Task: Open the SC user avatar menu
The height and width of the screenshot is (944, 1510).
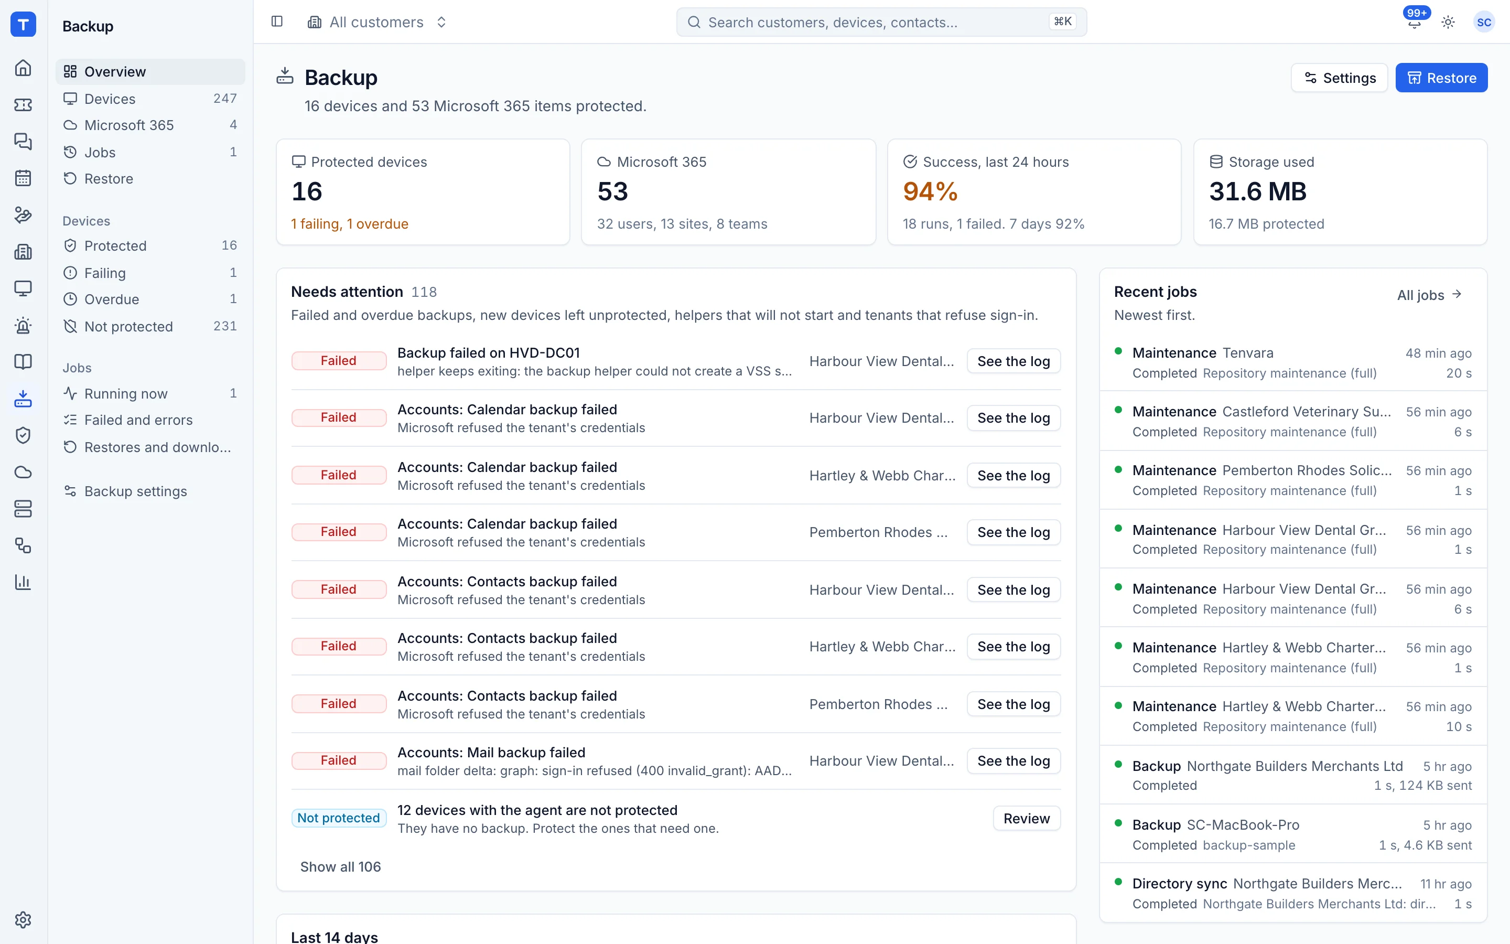Action: pyautogui.click(x=1484, y=23)
